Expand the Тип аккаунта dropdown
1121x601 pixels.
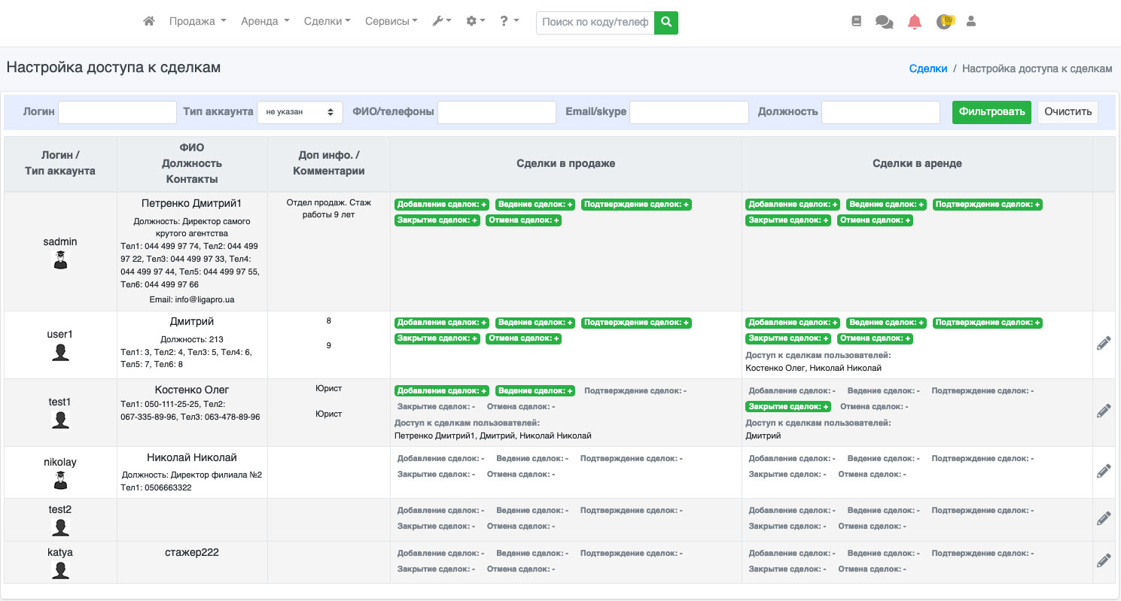[300, 112]
